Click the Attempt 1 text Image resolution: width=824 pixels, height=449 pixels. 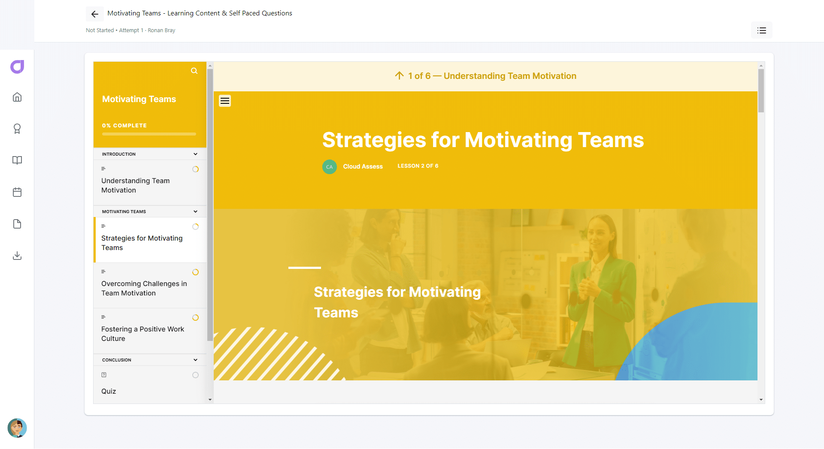(x=131, y=30)
